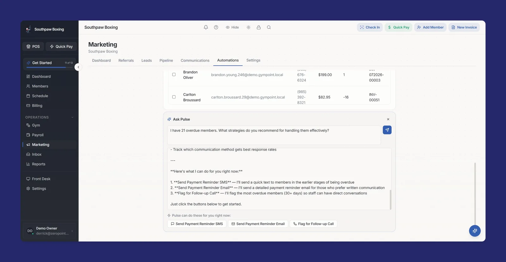Click the $82.95 amount cell

(324, 97)
